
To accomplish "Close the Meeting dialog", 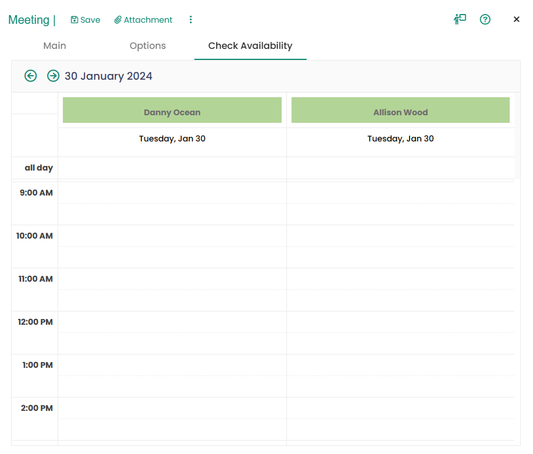I will coord(516,19).
